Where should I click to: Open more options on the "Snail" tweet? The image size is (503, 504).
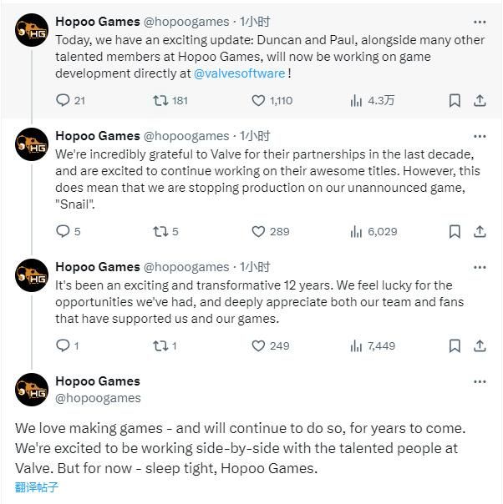pyautogui.click(x=480, y=135)
